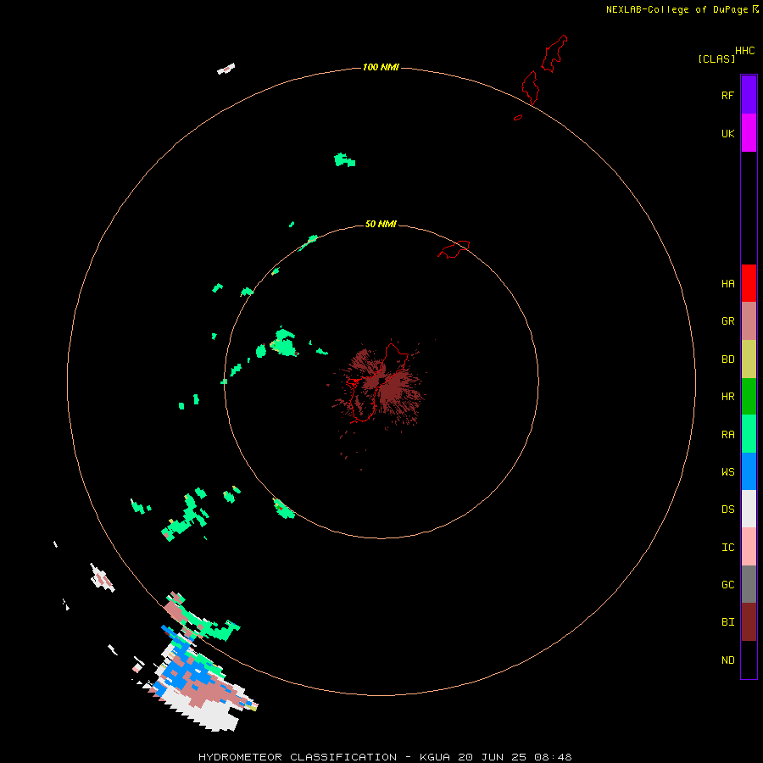
Task: Click the UK magenta legend swatch
Action: [749, 132]
